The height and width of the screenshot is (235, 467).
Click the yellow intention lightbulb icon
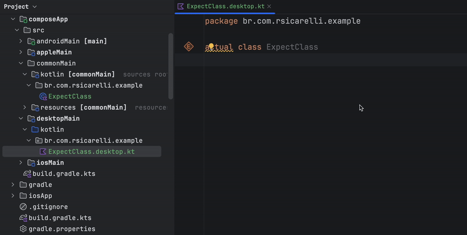pyautogui.click(x=211, y=46)
